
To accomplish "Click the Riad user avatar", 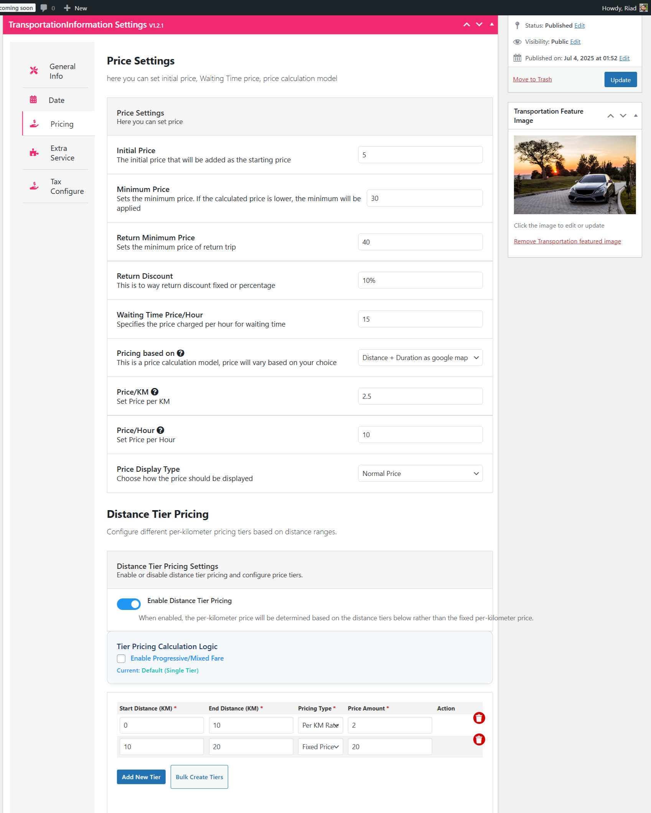I will pos(643,8).
